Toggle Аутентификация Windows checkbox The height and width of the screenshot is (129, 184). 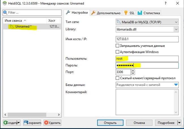pyautogui.click(x=117, y=52)
